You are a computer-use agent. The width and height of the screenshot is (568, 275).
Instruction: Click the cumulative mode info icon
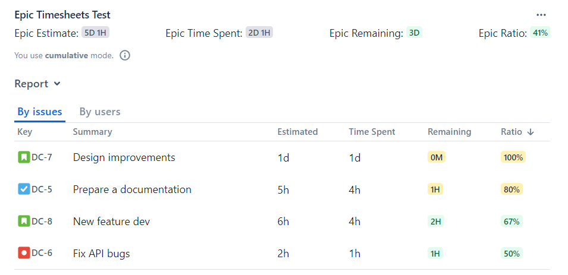(125, 55)
